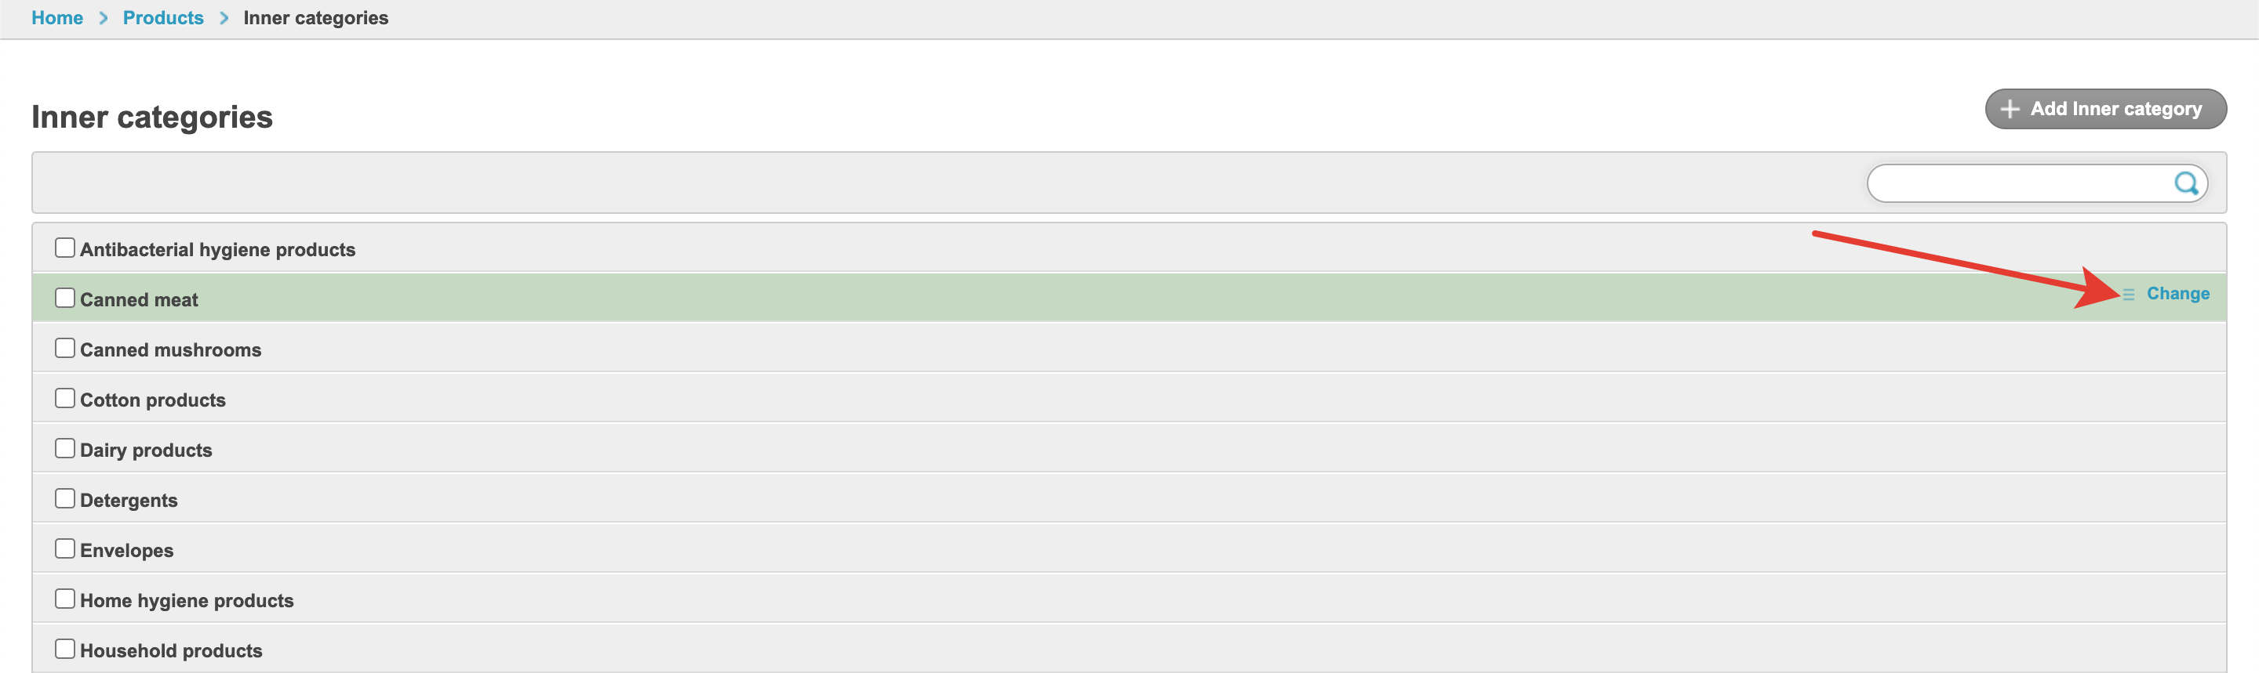Click the plus icon on Add button
This screenshot has height=673, width=2259.
point(2009,110)
